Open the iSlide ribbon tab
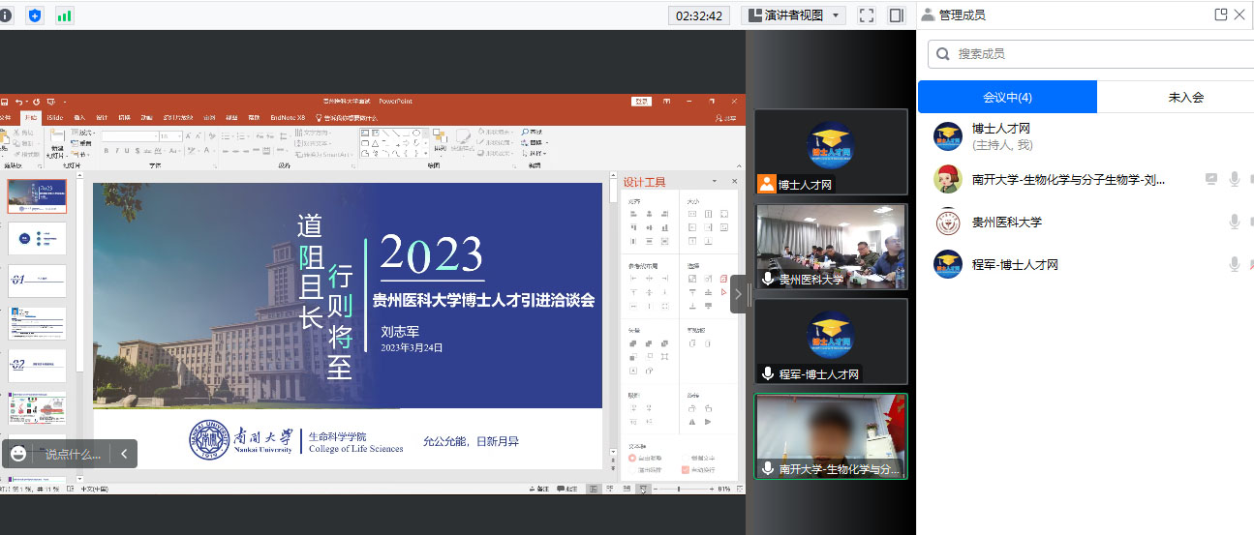 pyautogui.click(x=54, y=117)
